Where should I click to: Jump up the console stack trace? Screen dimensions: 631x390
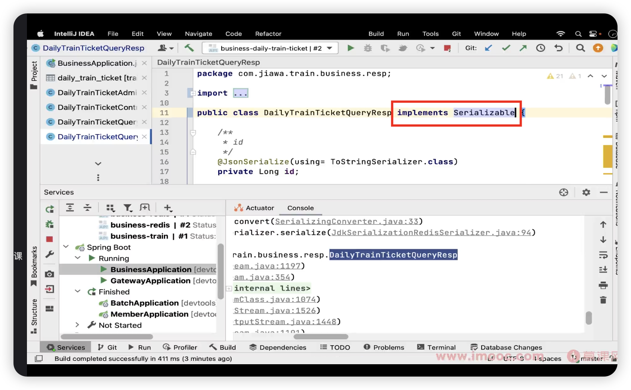click(603, 225)
